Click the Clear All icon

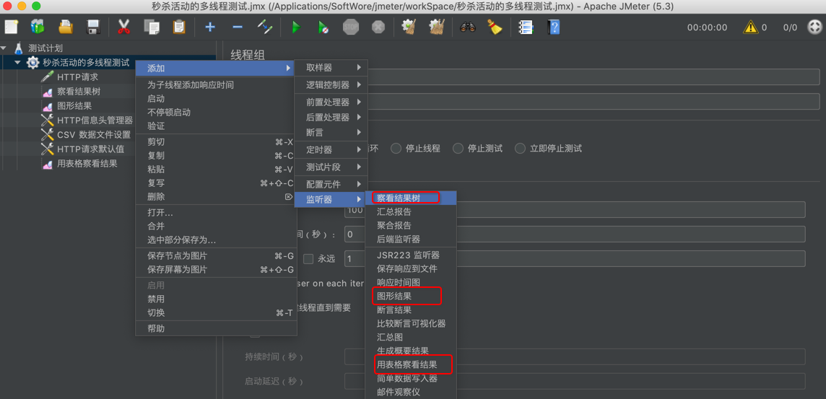click(x=437, y=26)
